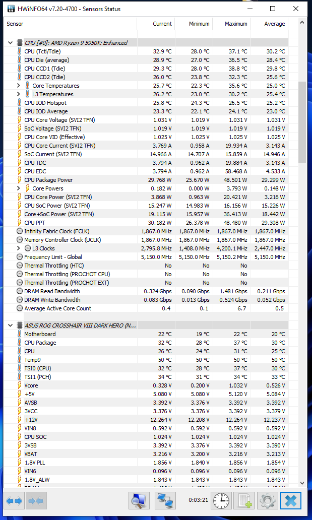The image size is (312, 520).
Task: Collapse the ASUS ROG Crosshair VIII group
Action: point(10,326)
